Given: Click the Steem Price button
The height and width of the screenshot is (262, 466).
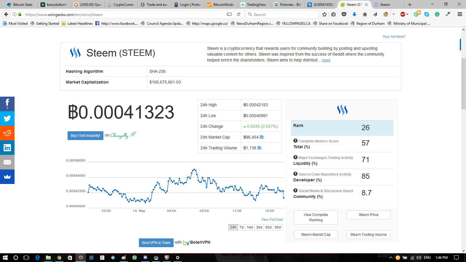Looking at the screenshot, I should [368, 215].
